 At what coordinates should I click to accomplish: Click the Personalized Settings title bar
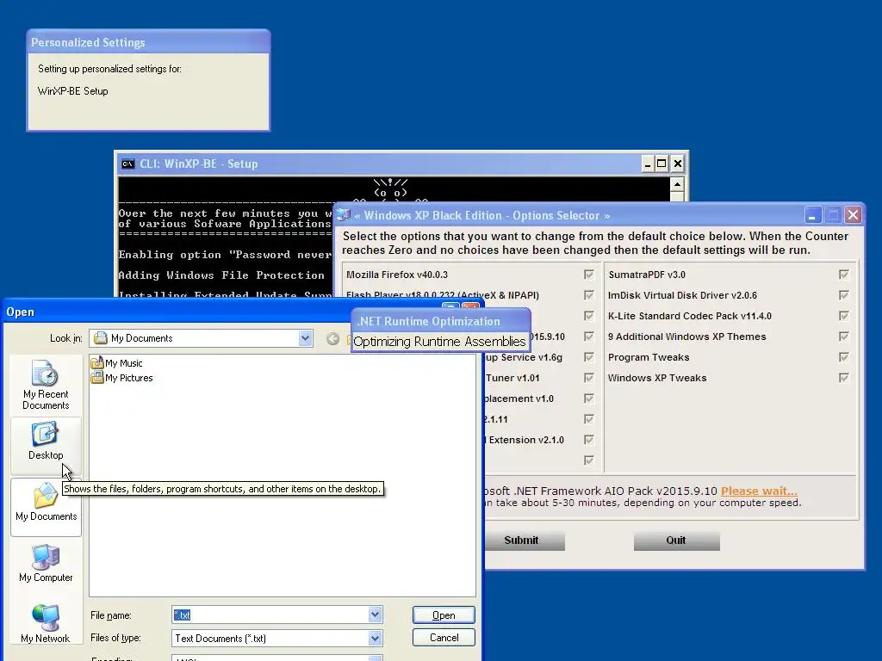[148, 42]
